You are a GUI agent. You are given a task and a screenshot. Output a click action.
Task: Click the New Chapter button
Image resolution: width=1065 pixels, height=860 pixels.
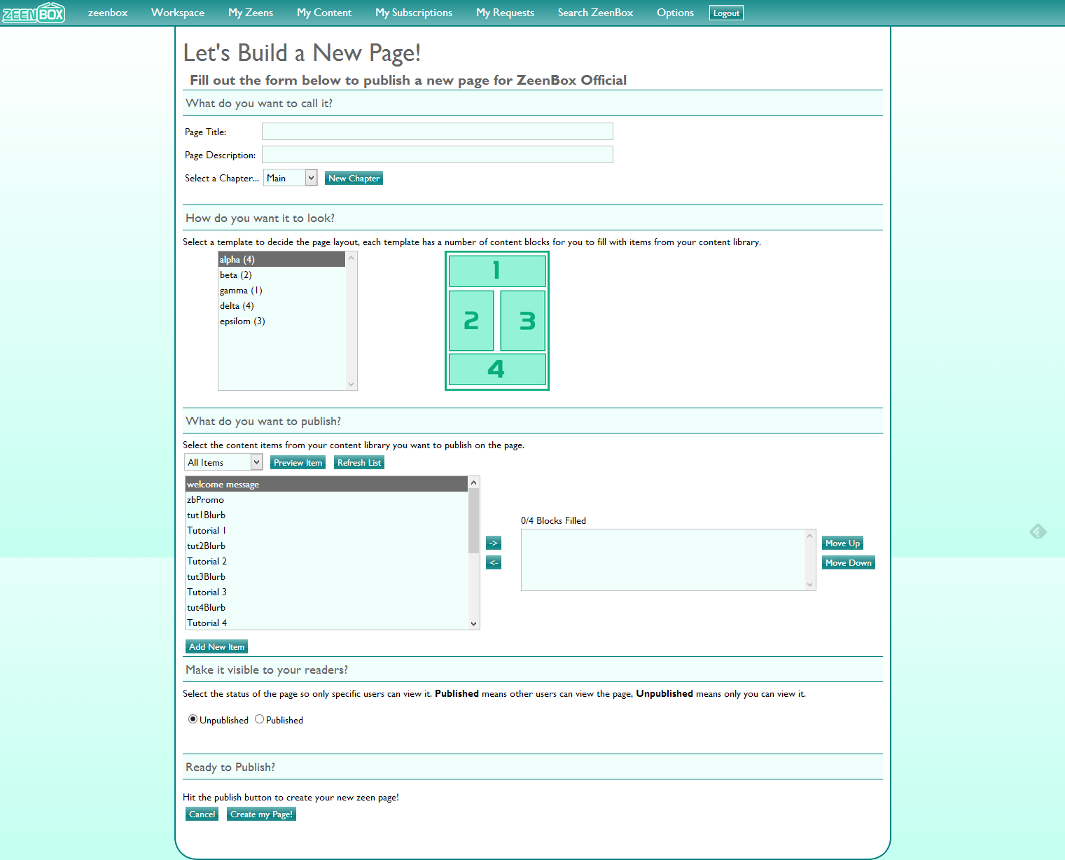pyautogui.click(x=354, y=178)
